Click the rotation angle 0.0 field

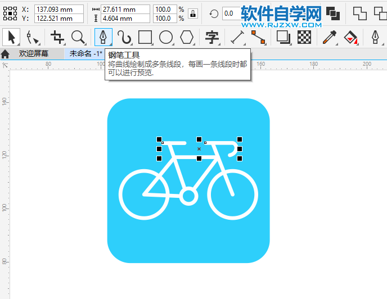coord(232,13)
